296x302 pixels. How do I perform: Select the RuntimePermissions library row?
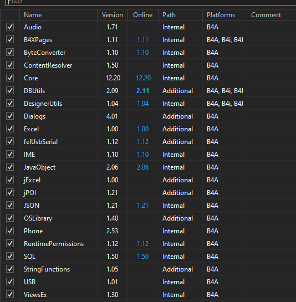[148, 244]
